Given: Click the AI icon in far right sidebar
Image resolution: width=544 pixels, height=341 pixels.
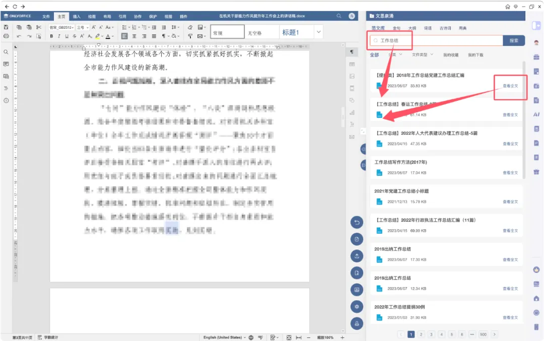Looking at the screenshot, I should (536, 114).
